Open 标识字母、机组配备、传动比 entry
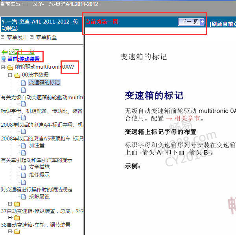Image resolution: width=236 pixels, height=235 pixels. [42, 111]
